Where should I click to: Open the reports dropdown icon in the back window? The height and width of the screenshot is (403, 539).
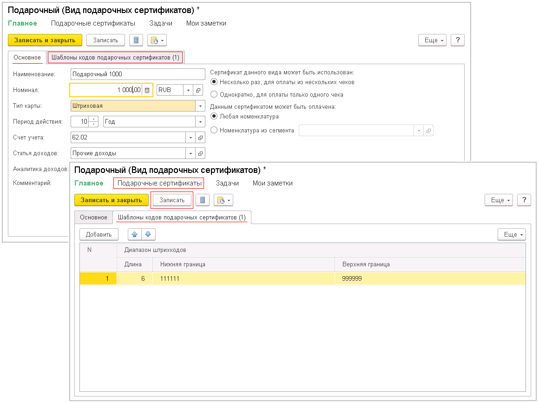click(157, 40)
